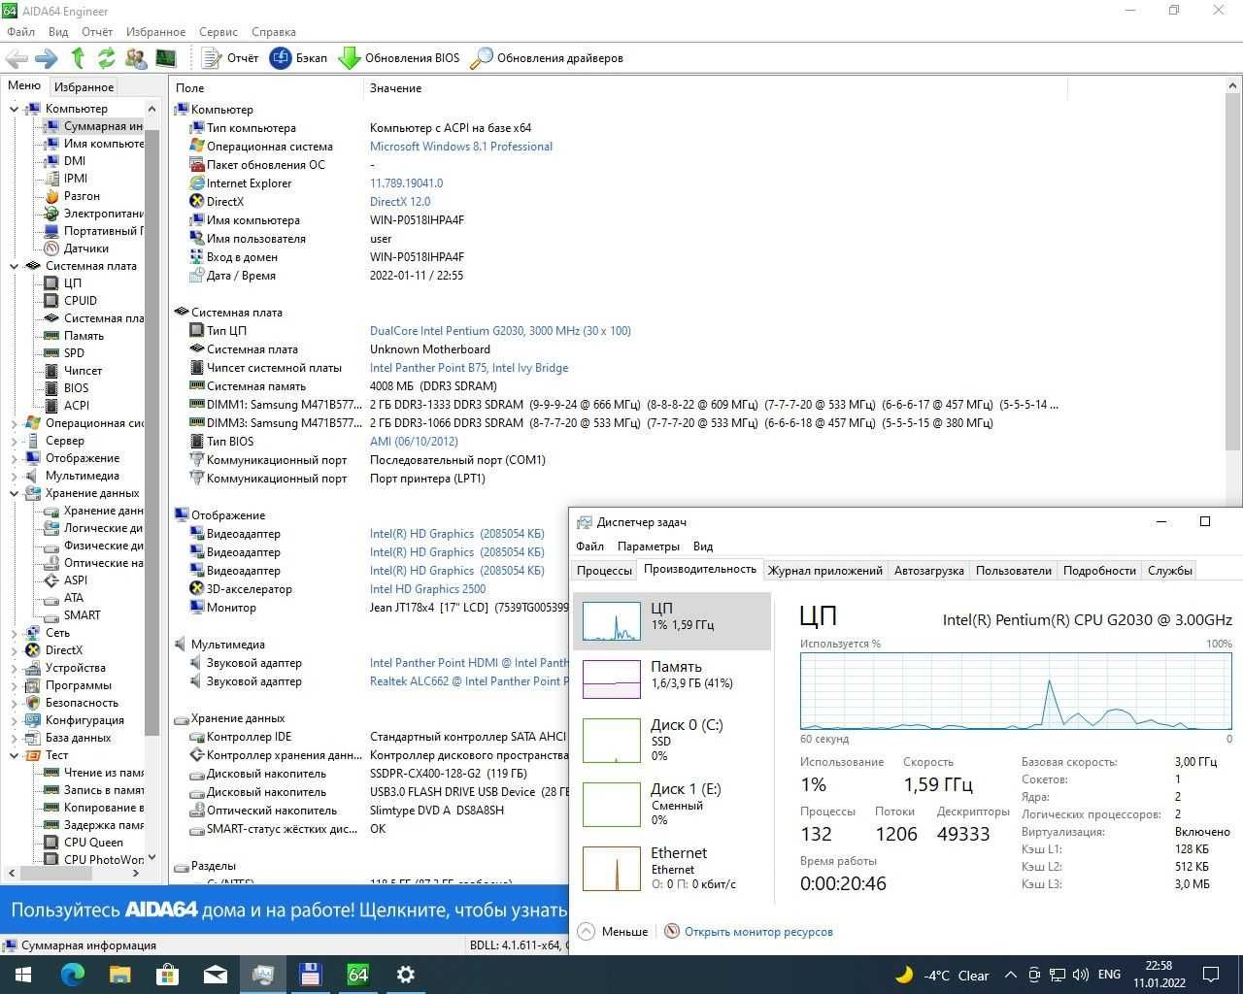Select Ethernet performance panel

[672, 868]
